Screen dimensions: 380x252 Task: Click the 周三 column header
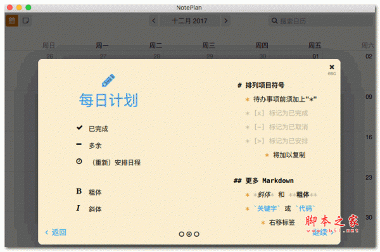pyautogui.click(x=208, y=46)
